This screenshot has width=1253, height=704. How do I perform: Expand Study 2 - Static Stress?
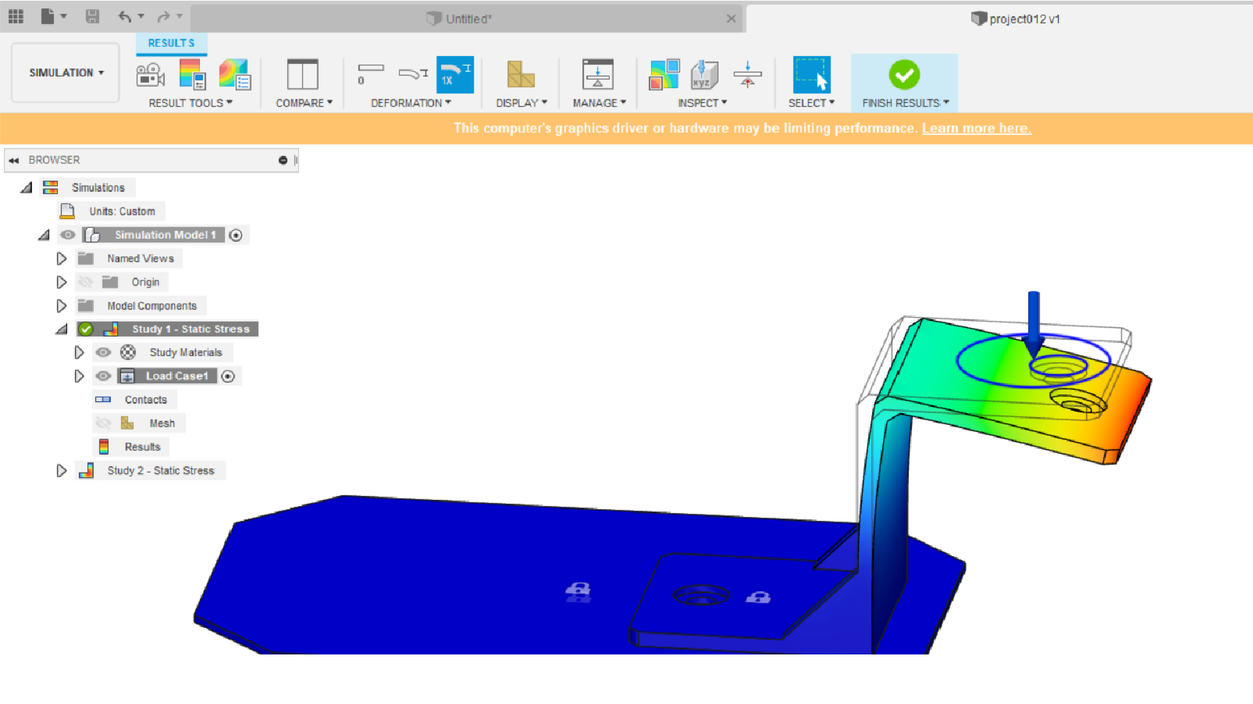coord(61,470)
